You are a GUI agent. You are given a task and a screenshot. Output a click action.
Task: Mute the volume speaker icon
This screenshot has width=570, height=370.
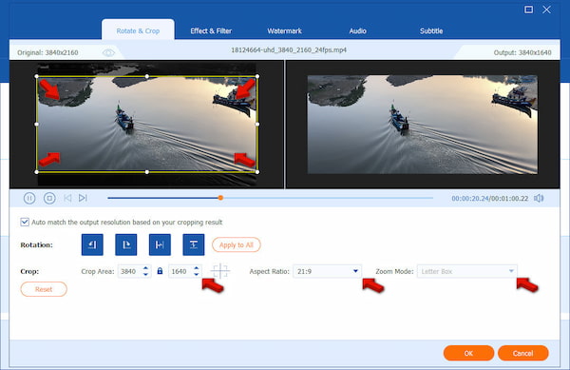539,198
